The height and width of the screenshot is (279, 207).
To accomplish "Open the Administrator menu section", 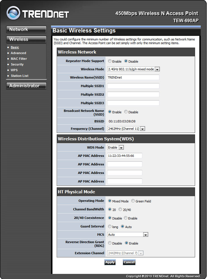I will coord(26,86).
